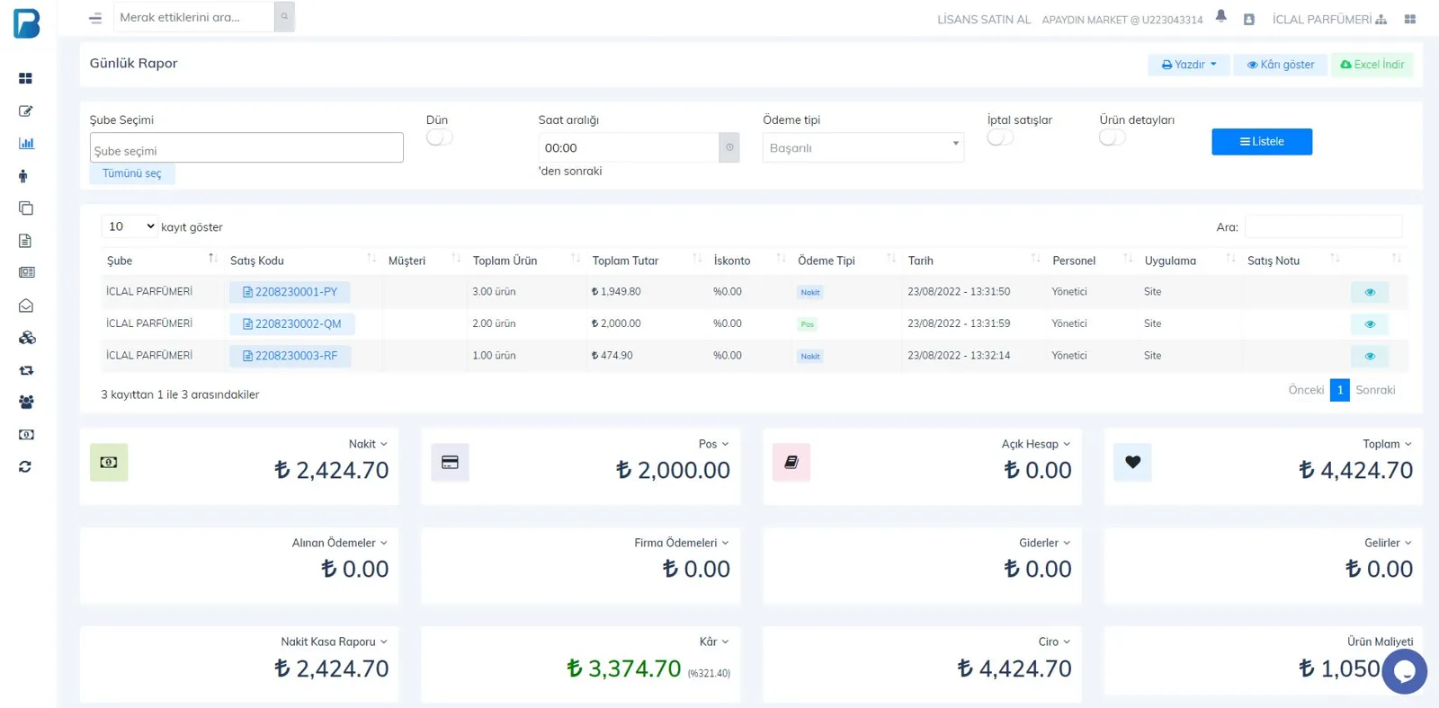1439x708 pixels.
Task: View details of sale 2208230002-QM eye icon
Action: pos(1370,324)
